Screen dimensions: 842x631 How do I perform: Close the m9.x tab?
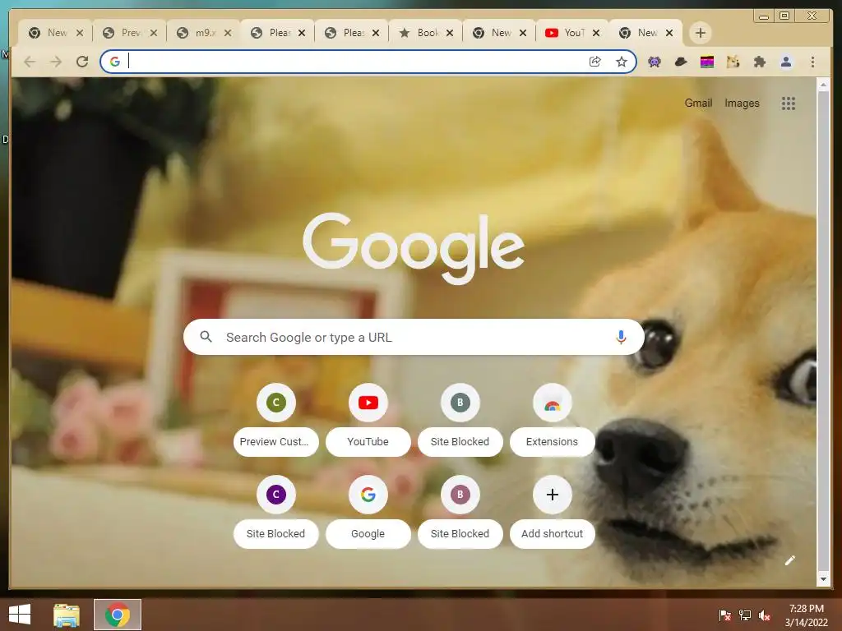(228, 33)
